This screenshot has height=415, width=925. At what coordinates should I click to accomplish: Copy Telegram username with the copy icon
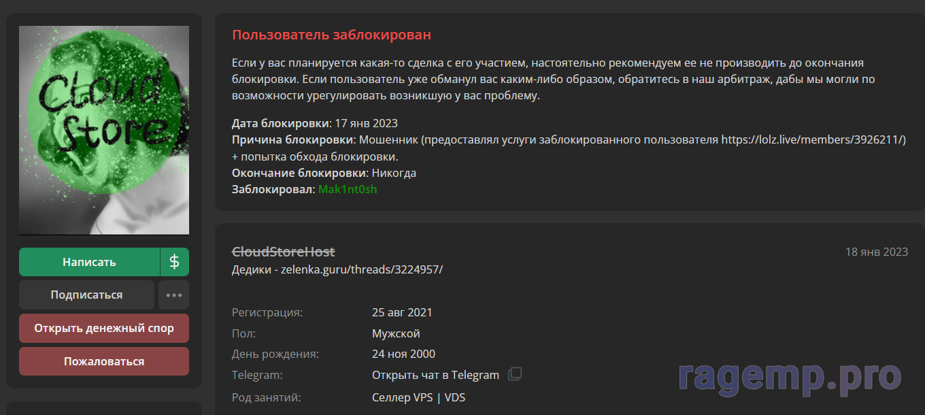[516, 374]
